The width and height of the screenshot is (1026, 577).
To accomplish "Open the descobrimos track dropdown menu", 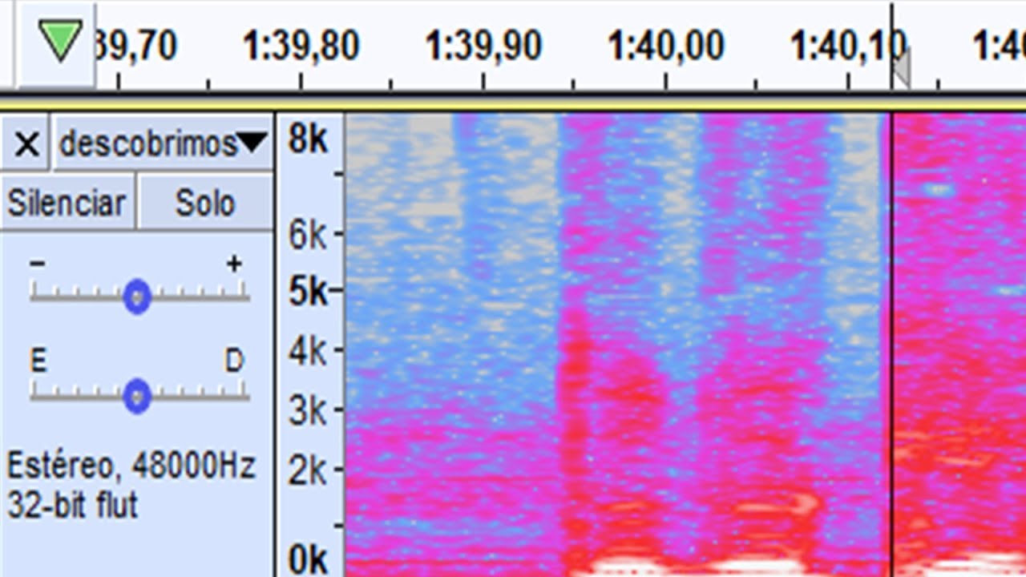I will 163,143.
